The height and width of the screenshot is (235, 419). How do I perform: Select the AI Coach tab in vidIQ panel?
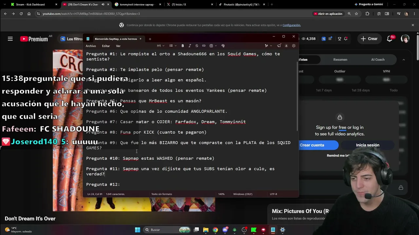tap(378, 60)
